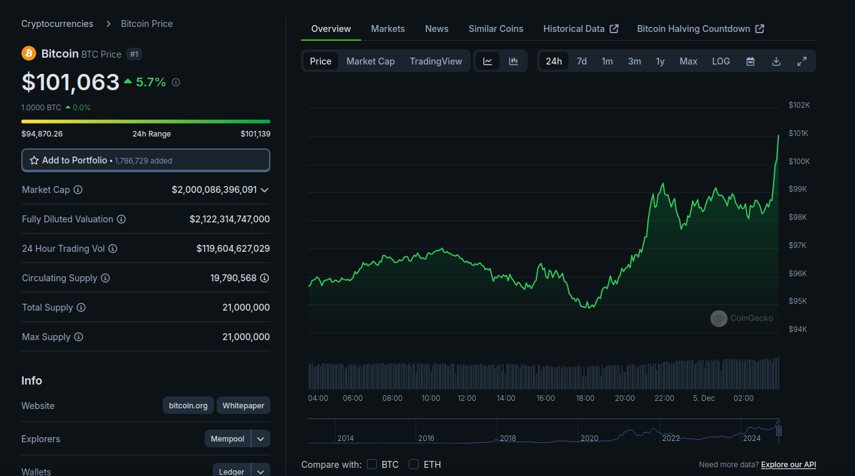Toggle LOG scale on chart
This screenshot has height=476, width=855.
coord(721,61)
